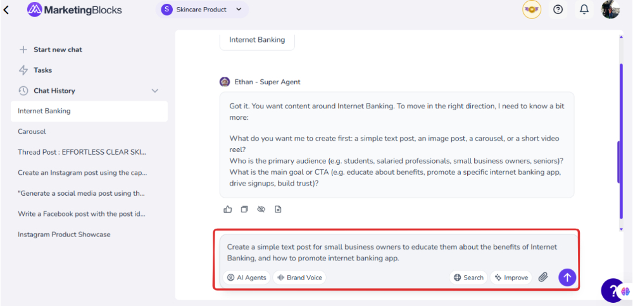Click the thumbs up icon under Ethan's reply

pos(228,209)
